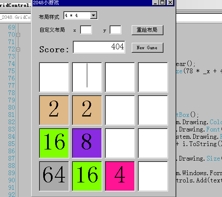Click the empty tile with text cursor

87,77
